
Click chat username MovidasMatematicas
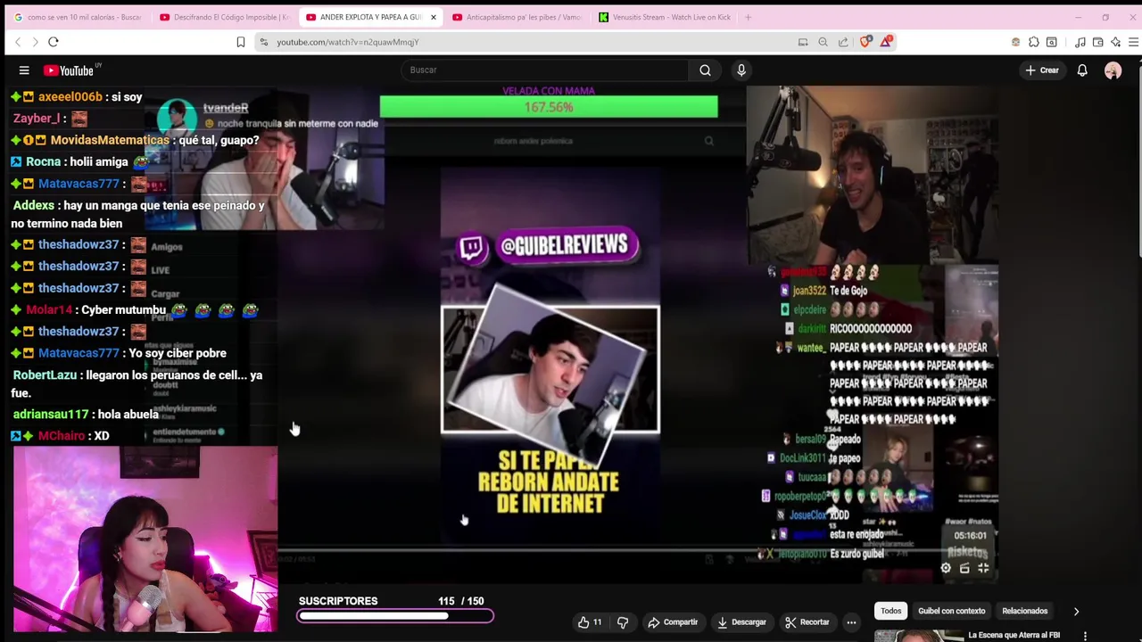tap(110, 140)
